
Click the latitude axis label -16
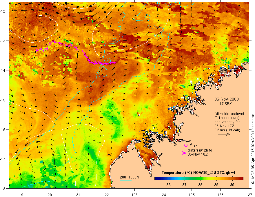pyautogui.click(x=3, y=129)
